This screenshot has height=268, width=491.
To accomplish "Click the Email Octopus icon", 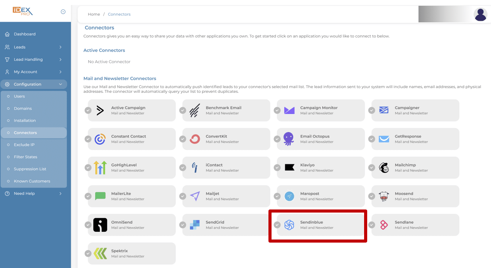I will 289,139.
